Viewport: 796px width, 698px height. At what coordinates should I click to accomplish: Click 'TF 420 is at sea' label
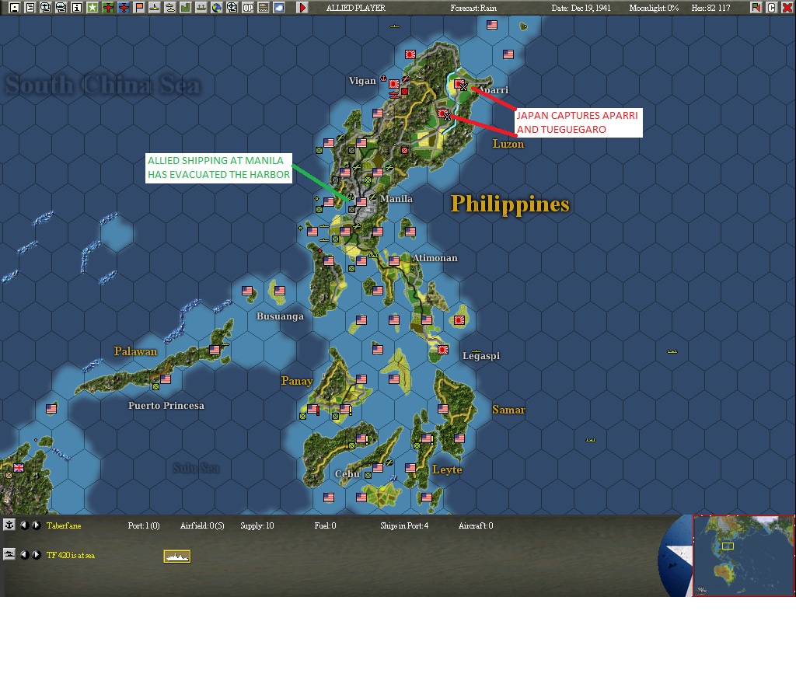pos(71,555)
